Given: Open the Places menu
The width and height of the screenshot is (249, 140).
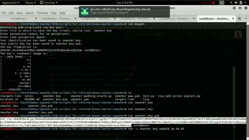Looking at the screenshot, I should 30,3.
